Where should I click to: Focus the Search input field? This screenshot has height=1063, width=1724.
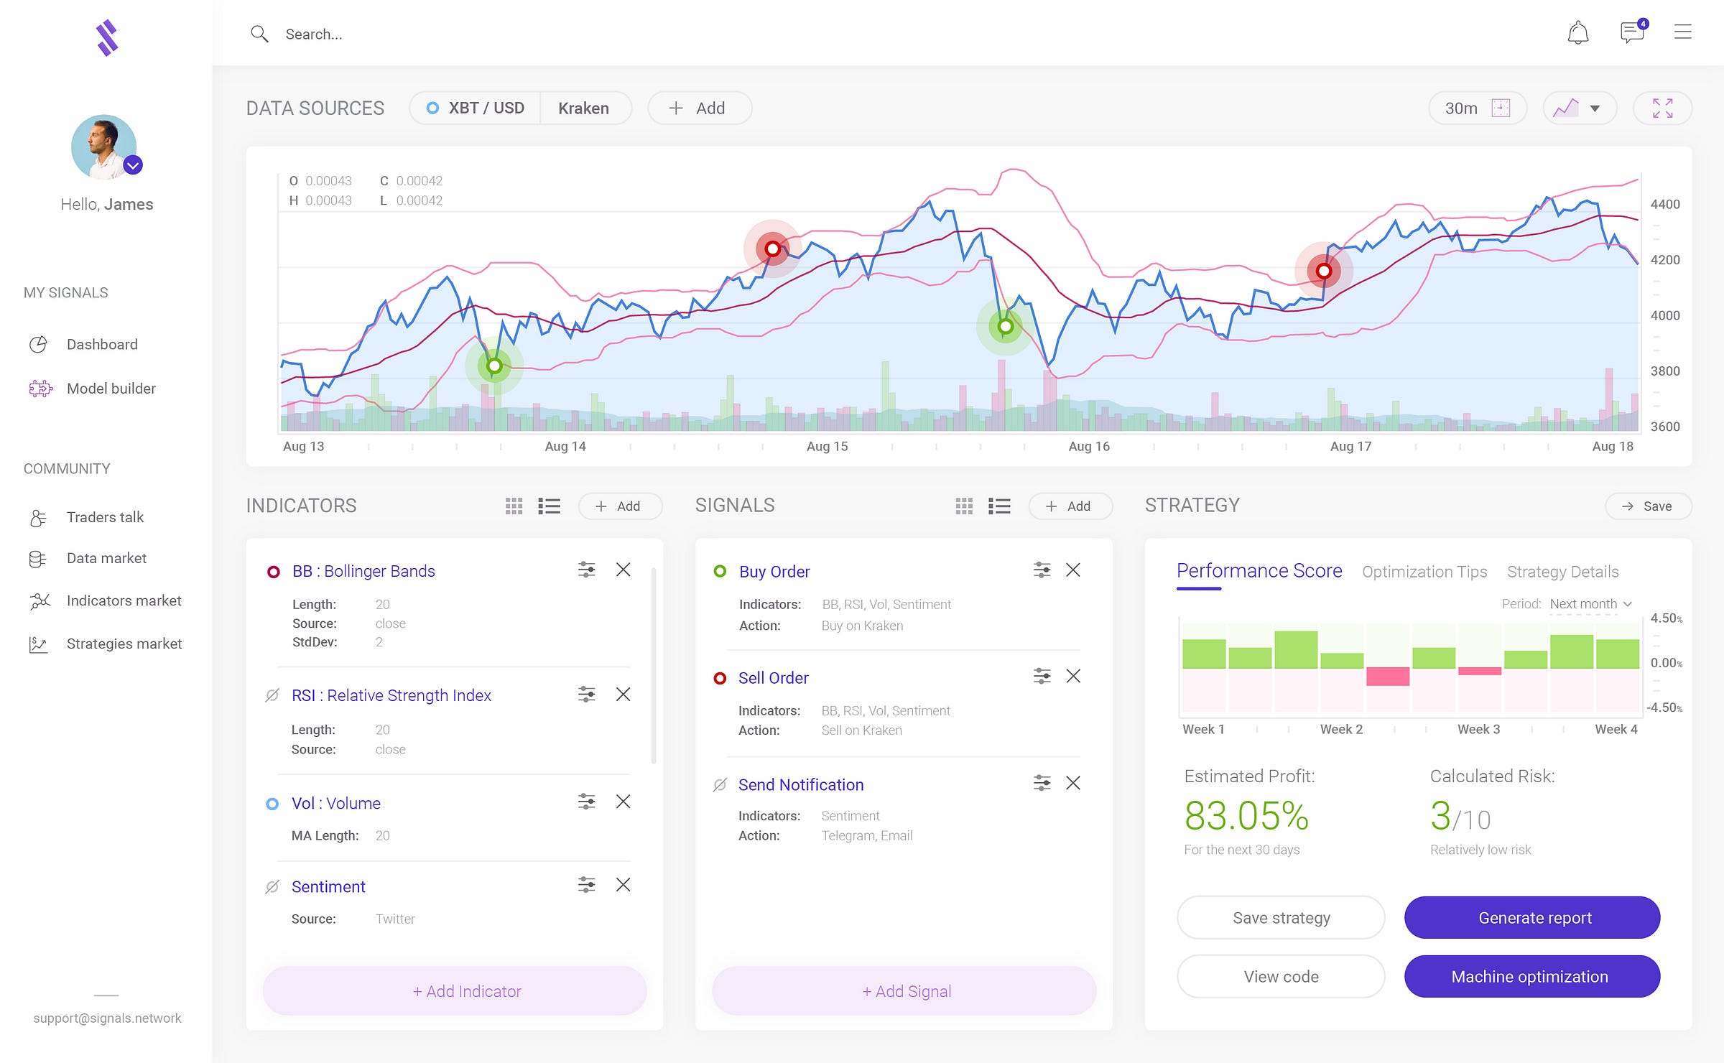(x=314, y=34)
